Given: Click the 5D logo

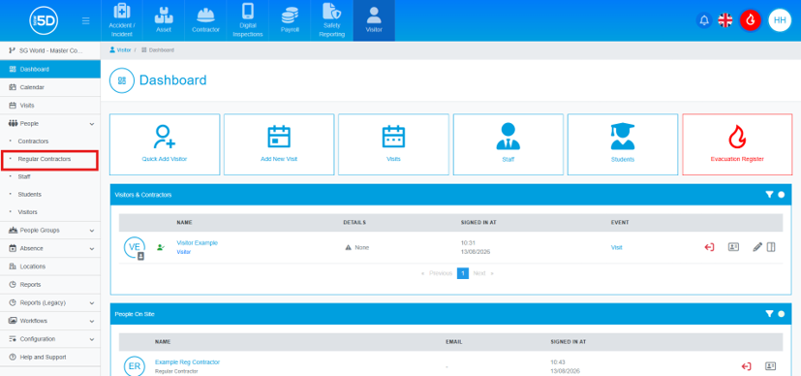Looking at the screenshot, I should point(44,21).
